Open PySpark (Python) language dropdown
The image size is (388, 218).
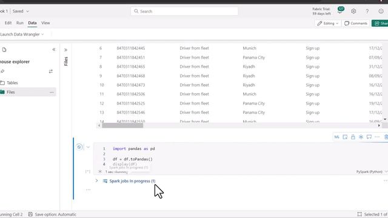point(371,171)
